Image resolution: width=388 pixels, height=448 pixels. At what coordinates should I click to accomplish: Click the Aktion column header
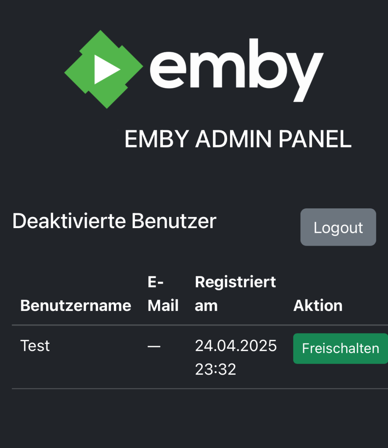(x=318, y=305)
